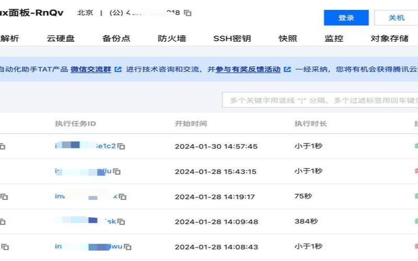The width and height of the screenshot is (418, 261).
Task: Select start time 2024-01-28 14:19:17
Action: pos(215,197)
